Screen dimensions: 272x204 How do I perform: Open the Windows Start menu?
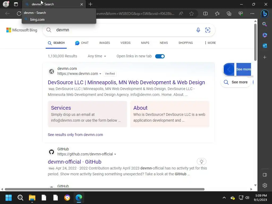pyautogui.click(x=8, y=198)
